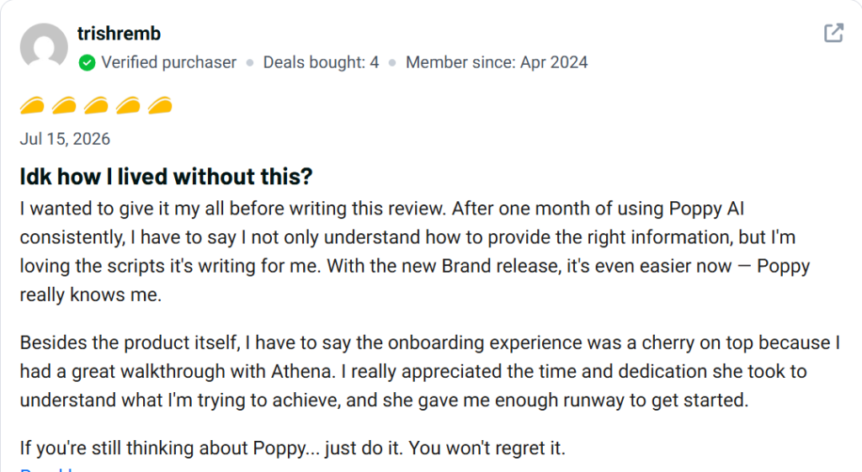Viewport: 862px width, 472px height.
Task: Select the first taco rating icon
Action: (x=33, y=105)
